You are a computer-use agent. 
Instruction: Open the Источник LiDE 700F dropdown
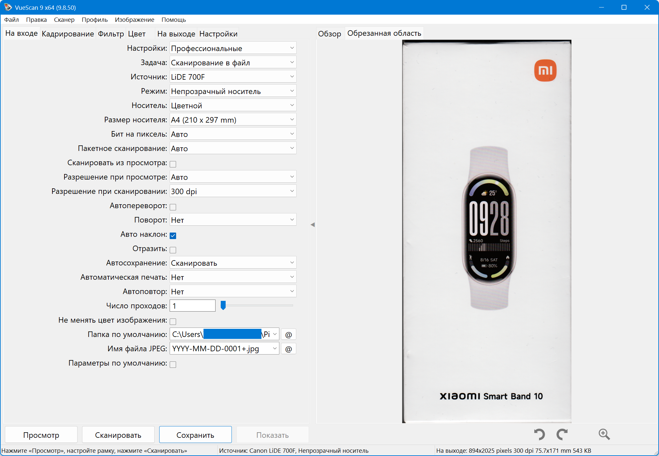[233, 77]
